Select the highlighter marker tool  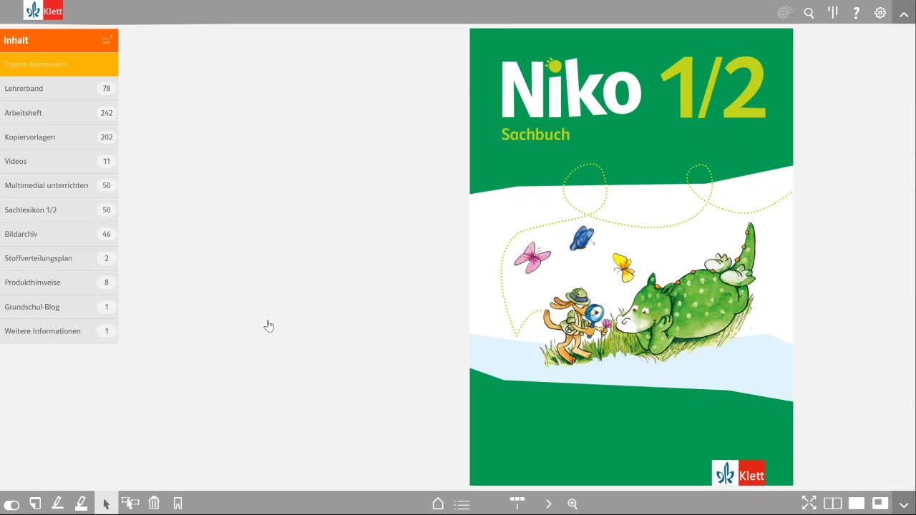pos(82,504)
